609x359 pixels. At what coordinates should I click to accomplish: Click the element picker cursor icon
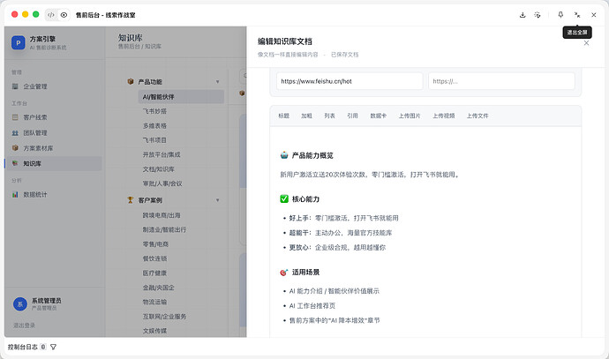coord(538,15)
